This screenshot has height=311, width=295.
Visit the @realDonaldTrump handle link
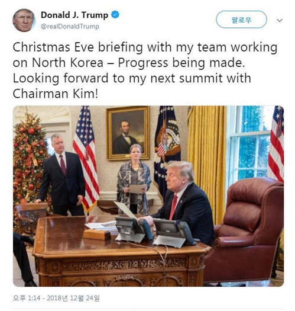70,27
